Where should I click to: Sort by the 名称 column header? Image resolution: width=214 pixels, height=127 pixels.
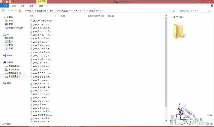coord(32,16)
